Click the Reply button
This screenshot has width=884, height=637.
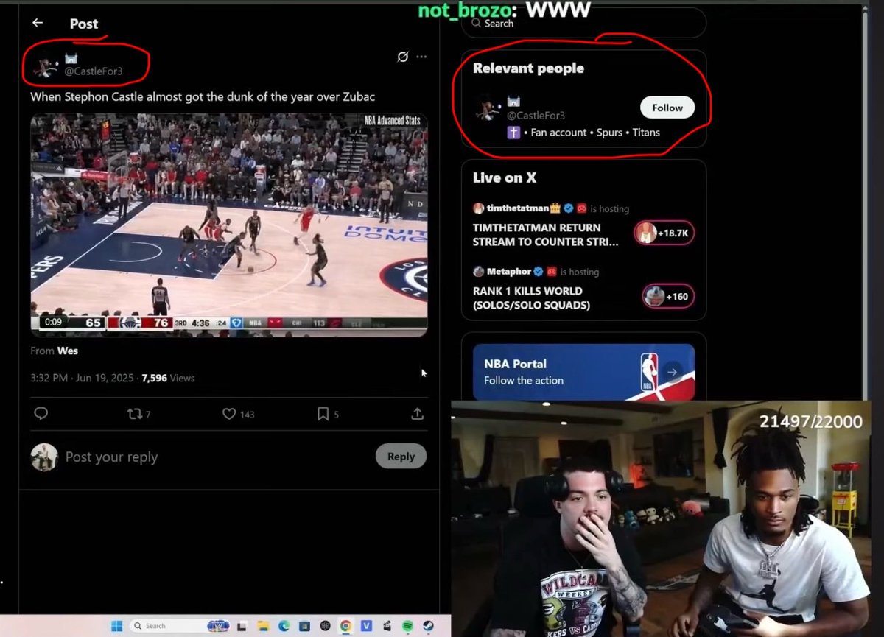tap(401, 457)
